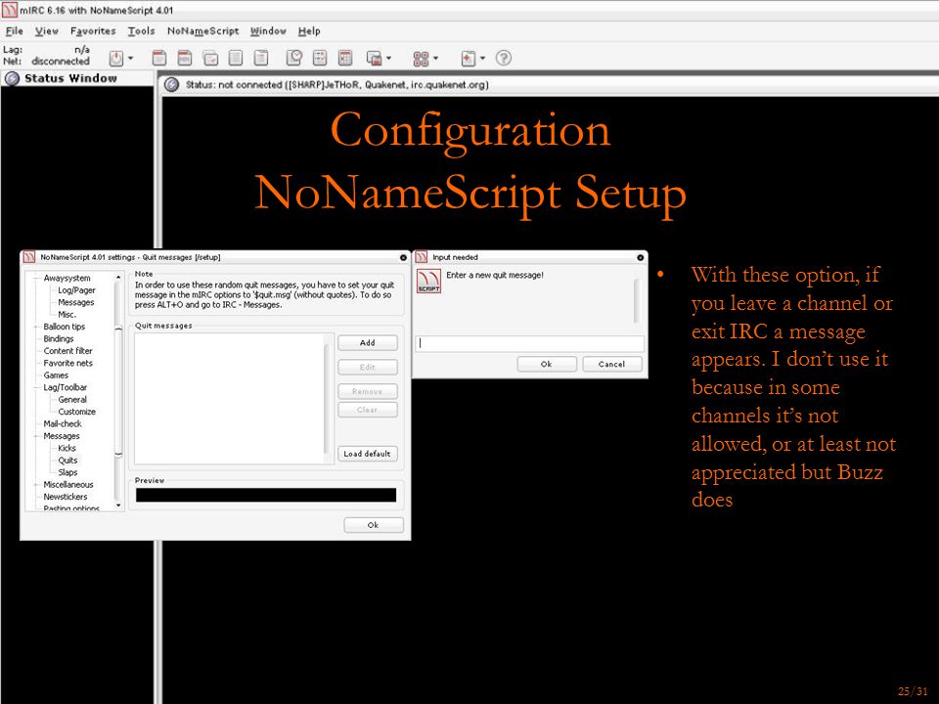939x704 pixels.
Task: Click the NoNameScript settings dialog title icon
Action: click(28, 257)
